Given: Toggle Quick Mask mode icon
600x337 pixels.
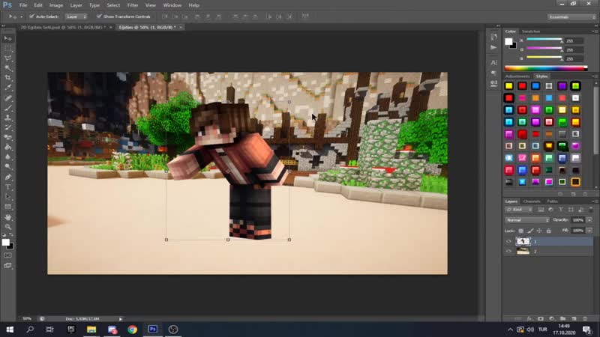Looking at the screenshot, I should (7, 255).
